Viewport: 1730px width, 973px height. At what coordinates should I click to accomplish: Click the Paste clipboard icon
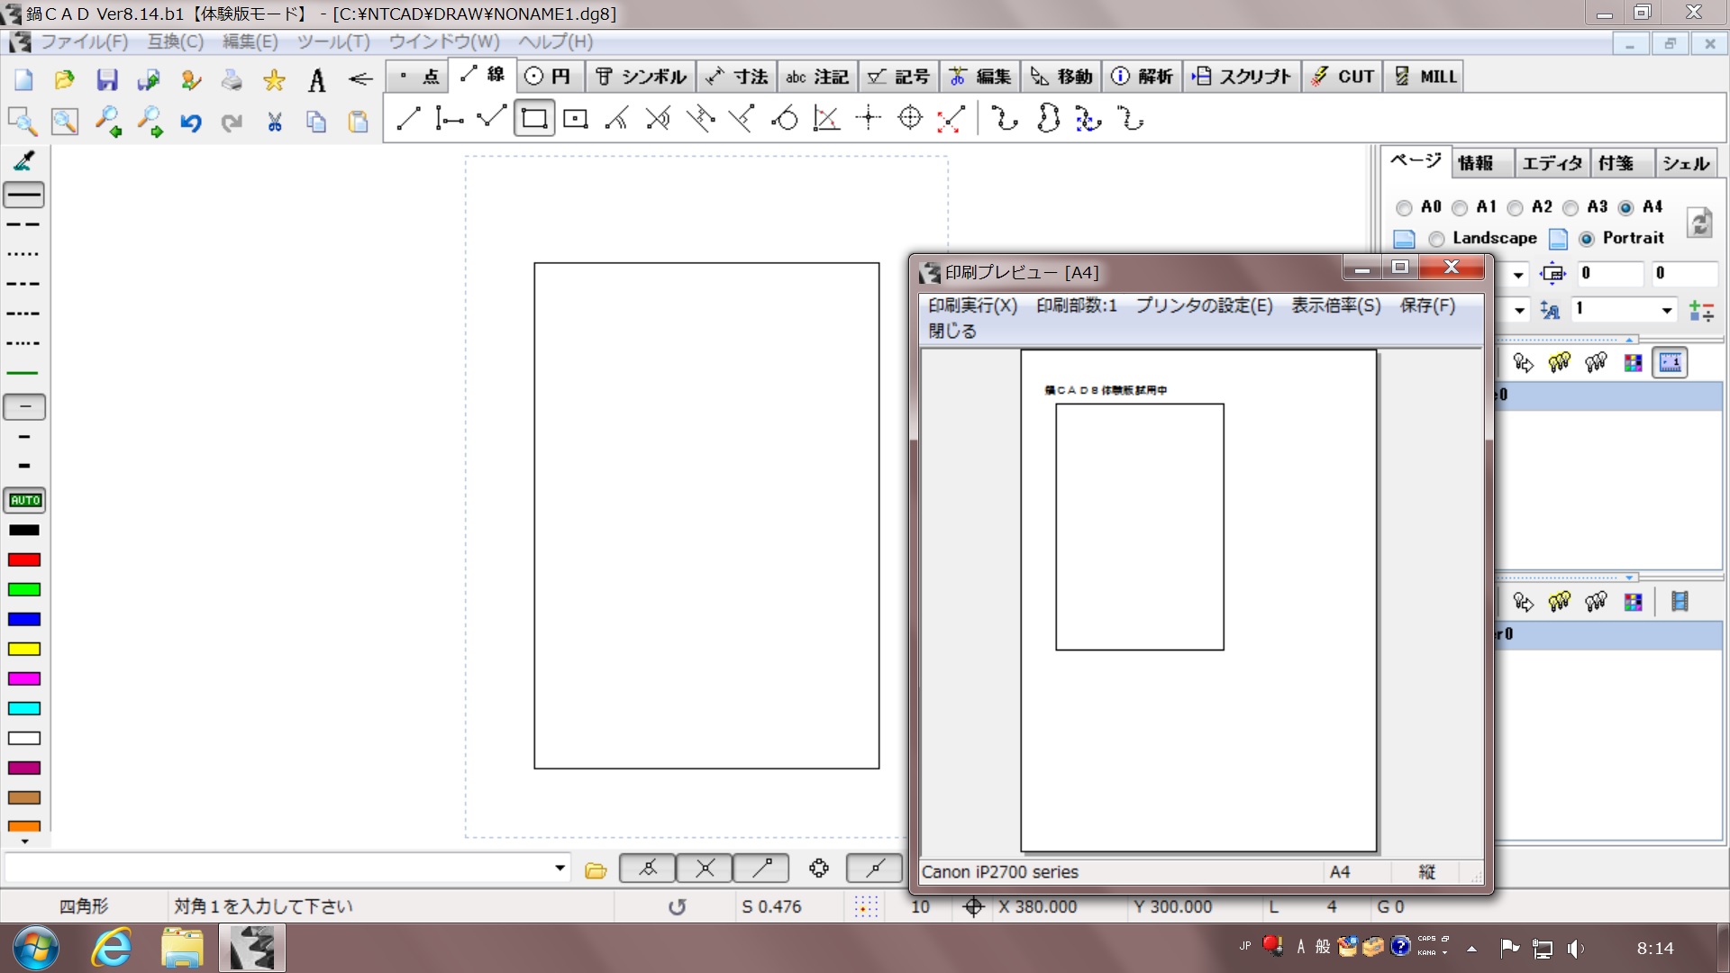[358, 122]
